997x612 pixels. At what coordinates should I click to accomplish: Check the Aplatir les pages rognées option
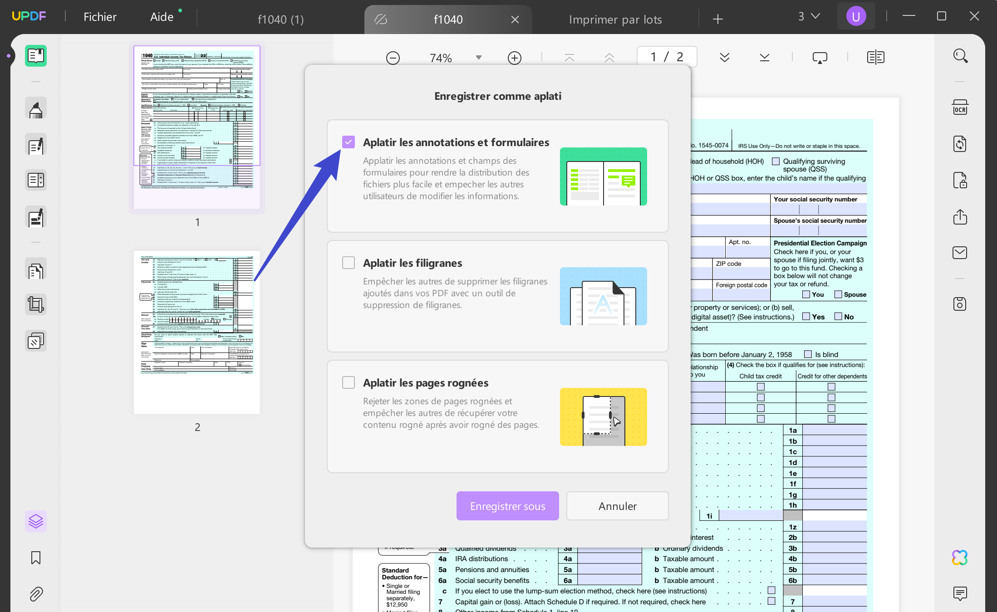click(349, 382)
